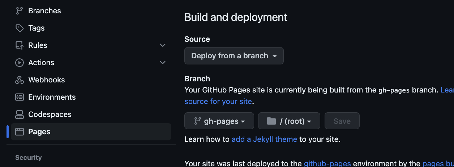Click the Webhooks icon
The height and width of the screenshot is (167, 454).
point(19,80)
